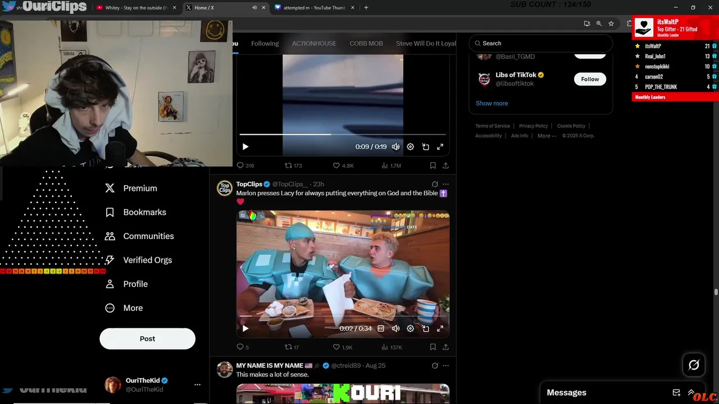The height and width of the screenshot is (404, 719).
Task: Bookmark the post with 1.7M views
Action: [x=433, y=166]
